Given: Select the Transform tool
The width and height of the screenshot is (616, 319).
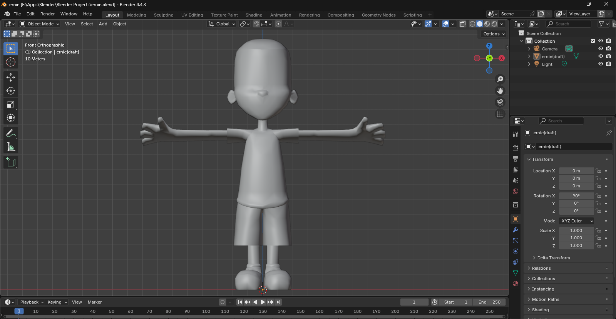Looking at the screenshot, I should (x=11, y=118).
